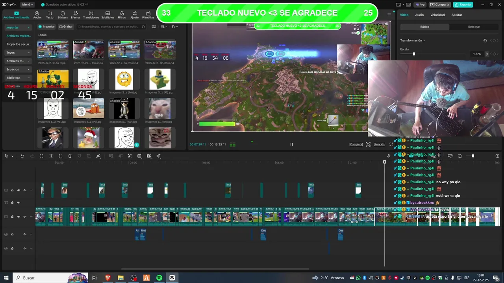Screen dimensions: 504x283
Task: Switch to the Texto tab
Action: click(50, 15)
